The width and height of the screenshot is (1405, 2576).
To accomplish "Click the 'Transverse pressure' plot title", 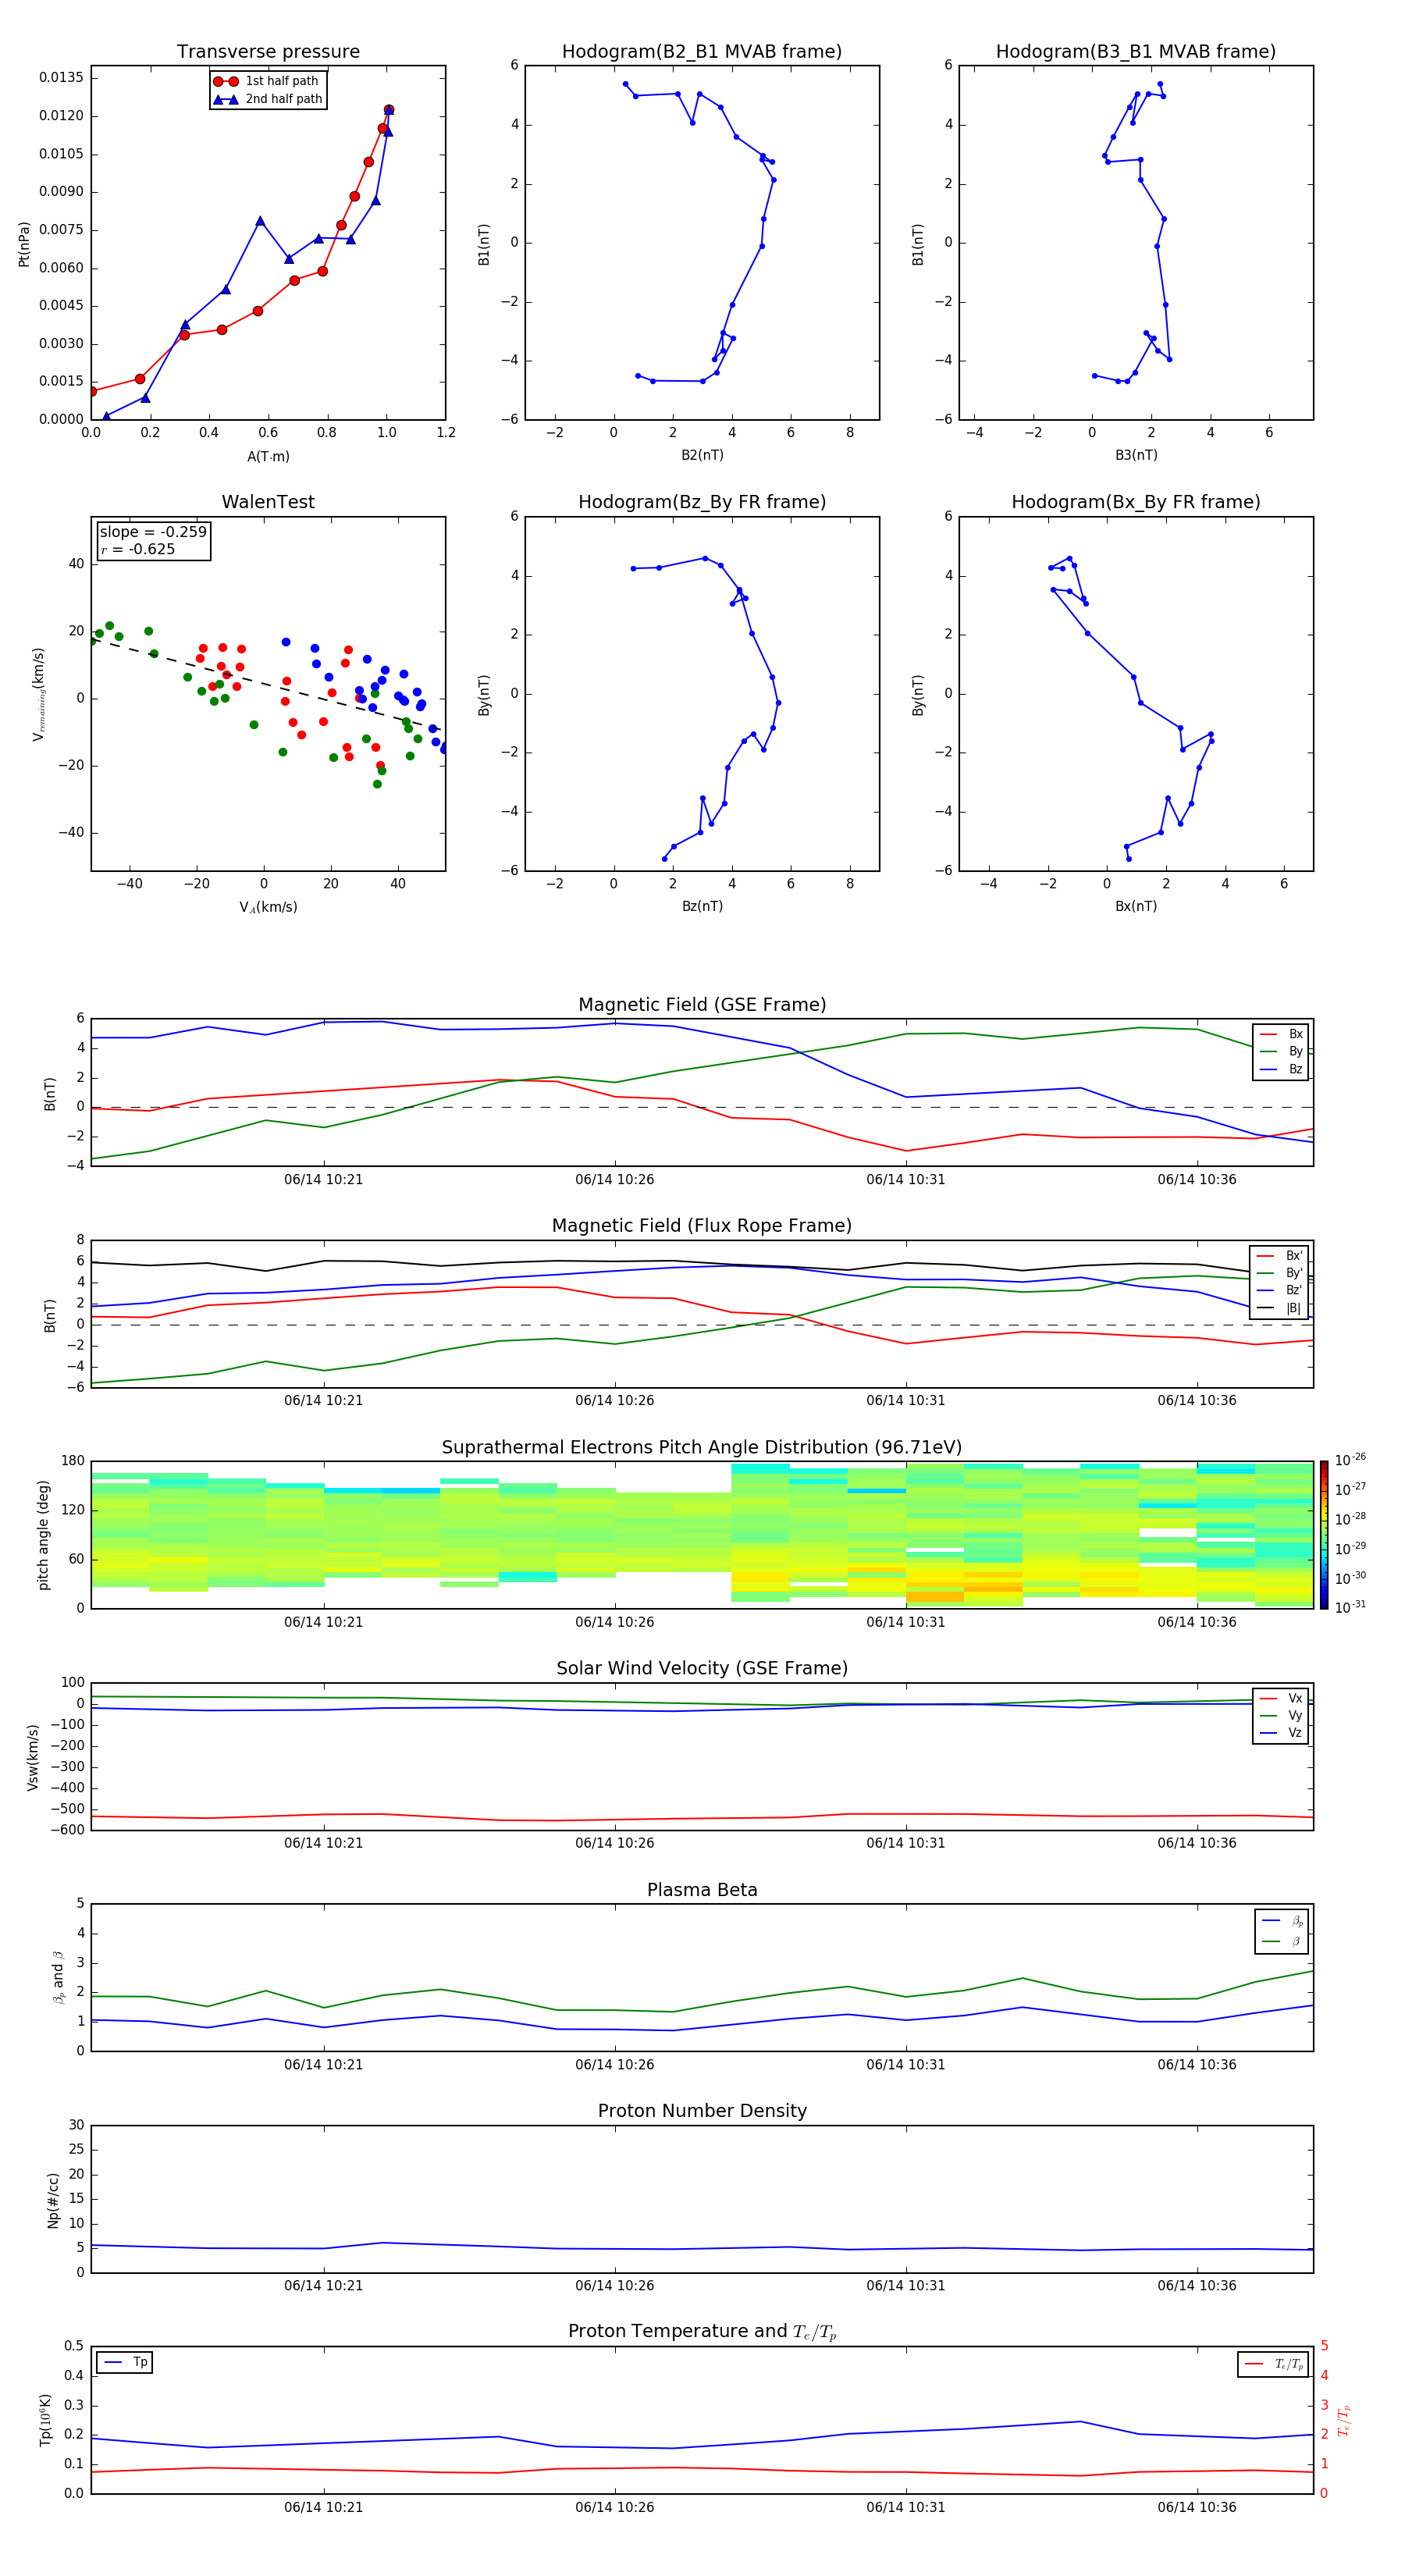I will (x=268, y=52).
